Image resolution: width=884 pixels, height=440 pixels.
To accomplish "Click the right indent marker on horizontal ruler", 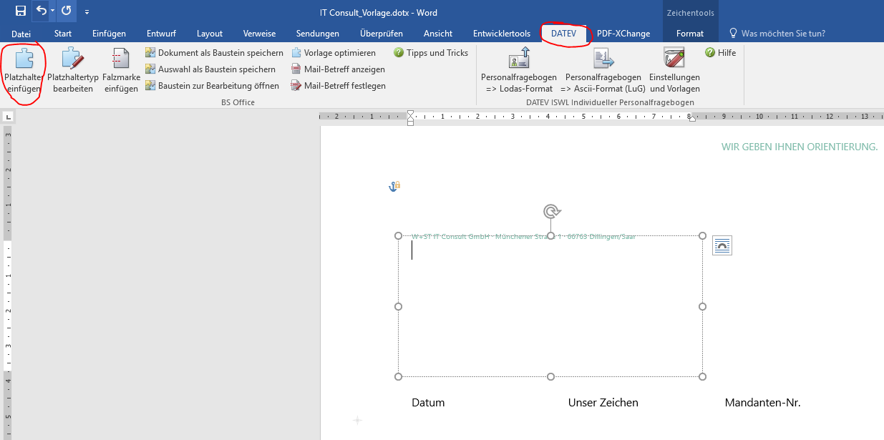I will 691,120.
